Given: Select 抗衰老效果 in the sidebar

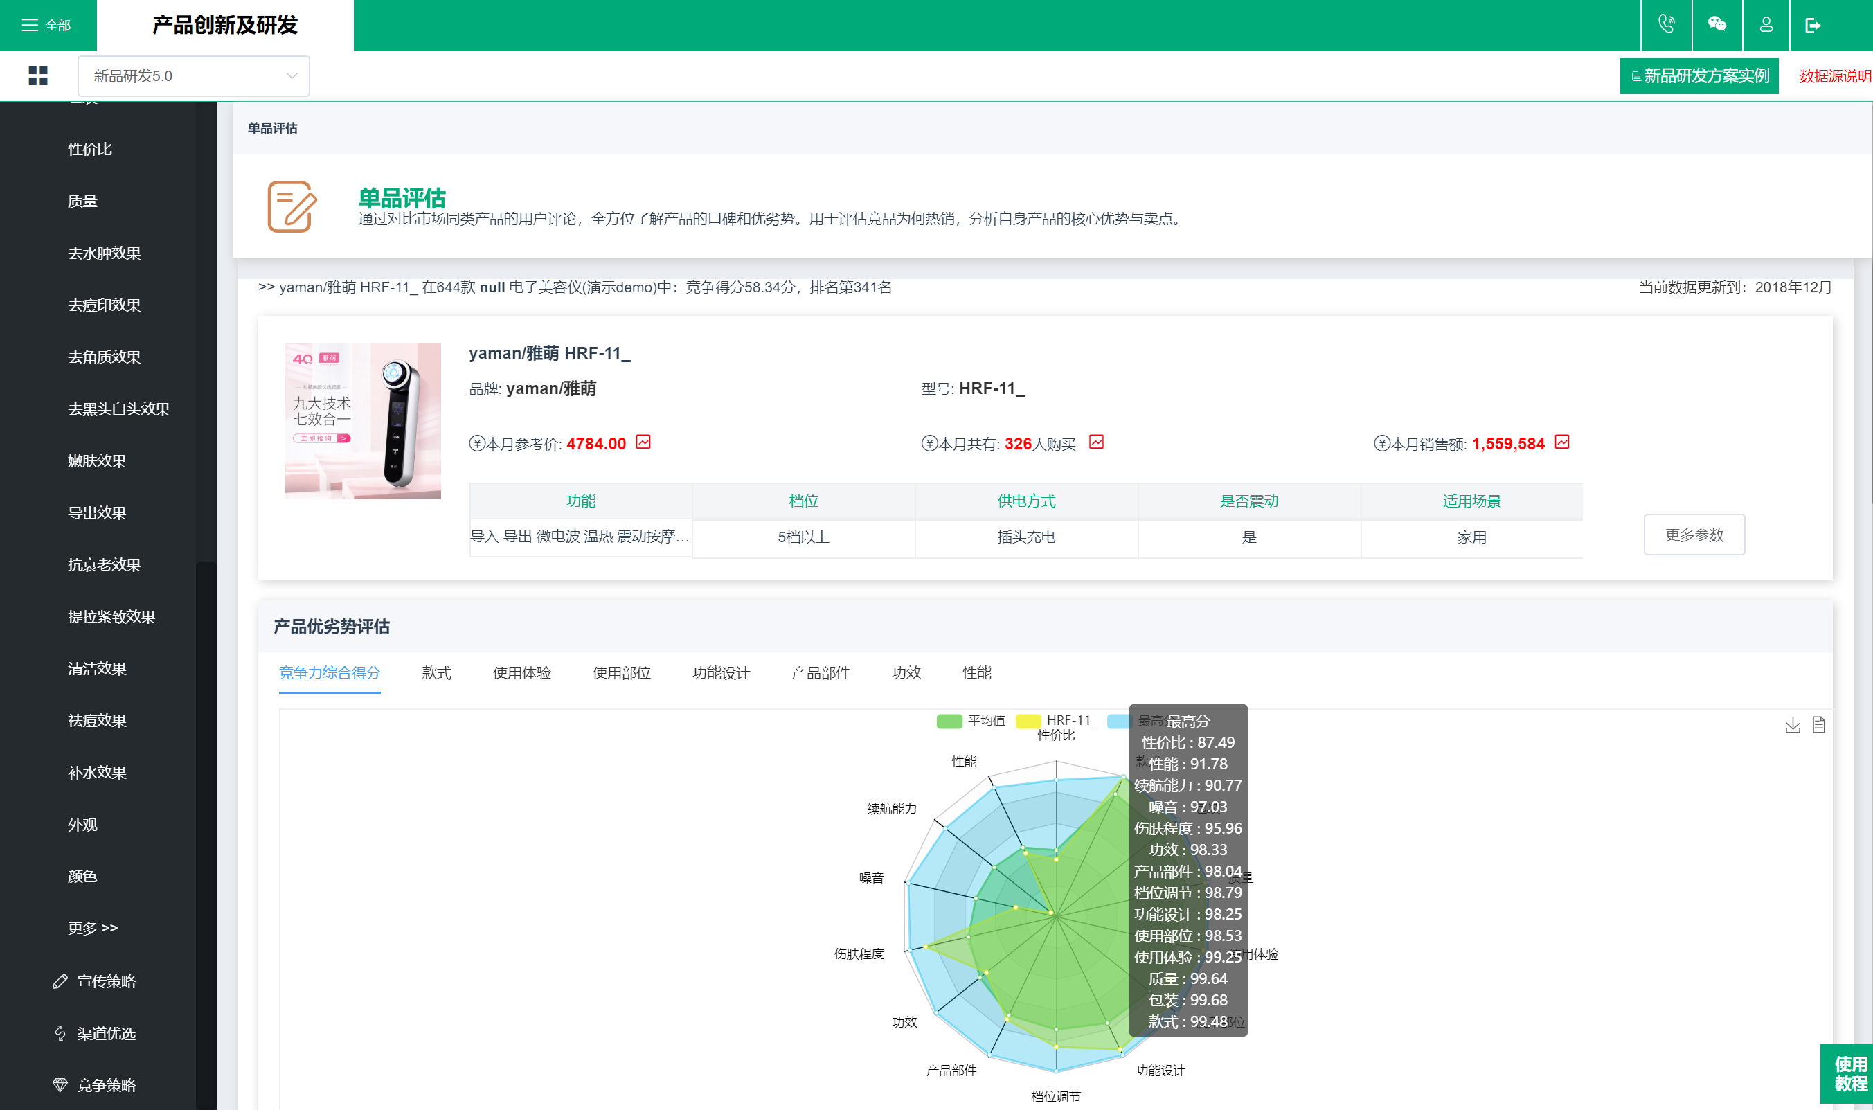Looking at the screenshot, I should click(105, 565).
